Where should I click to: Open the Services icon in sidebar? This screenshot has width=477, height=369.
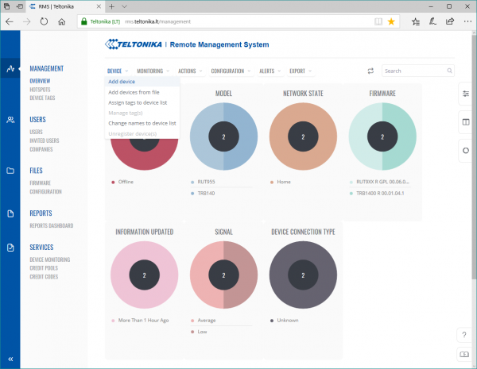click(x=10, y=248)
